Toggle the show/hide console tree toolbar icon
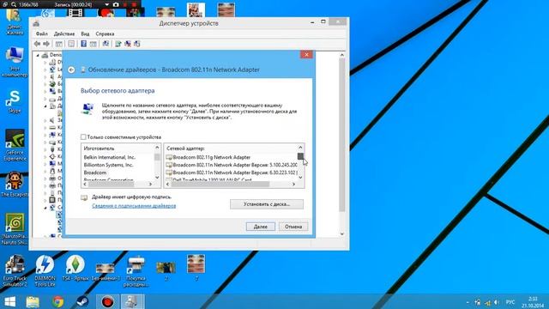The width and height of the screenshot is (549, 309). coord(59,44)
